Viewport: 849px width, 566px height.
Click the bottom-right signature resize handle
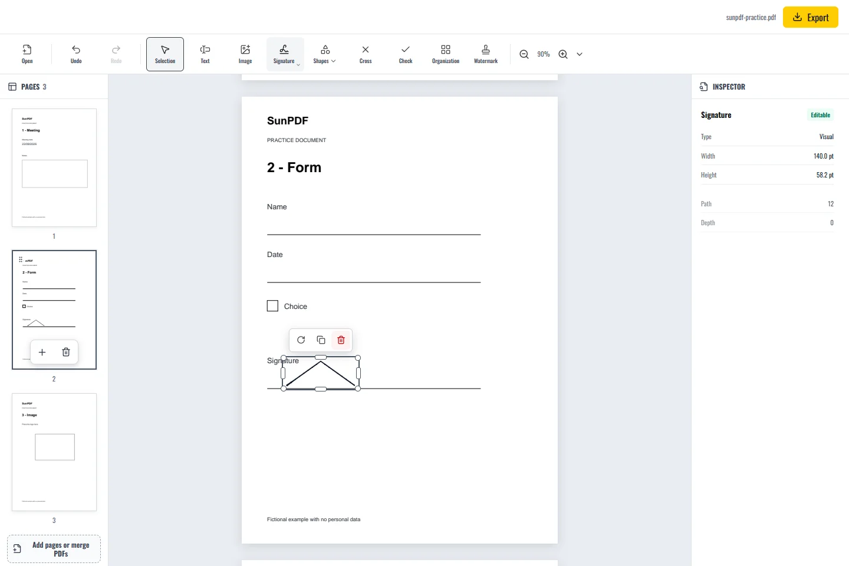coord(358,389)
